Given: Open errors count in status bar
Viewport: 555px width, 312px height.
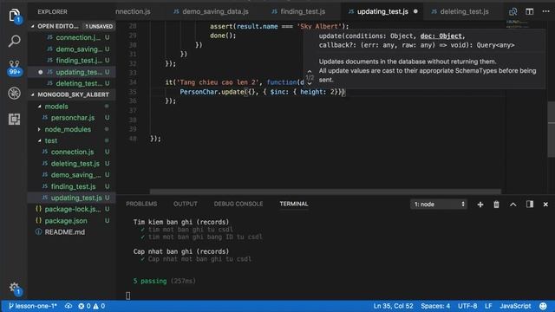Looking at the screenshot, I should [84, 306].
